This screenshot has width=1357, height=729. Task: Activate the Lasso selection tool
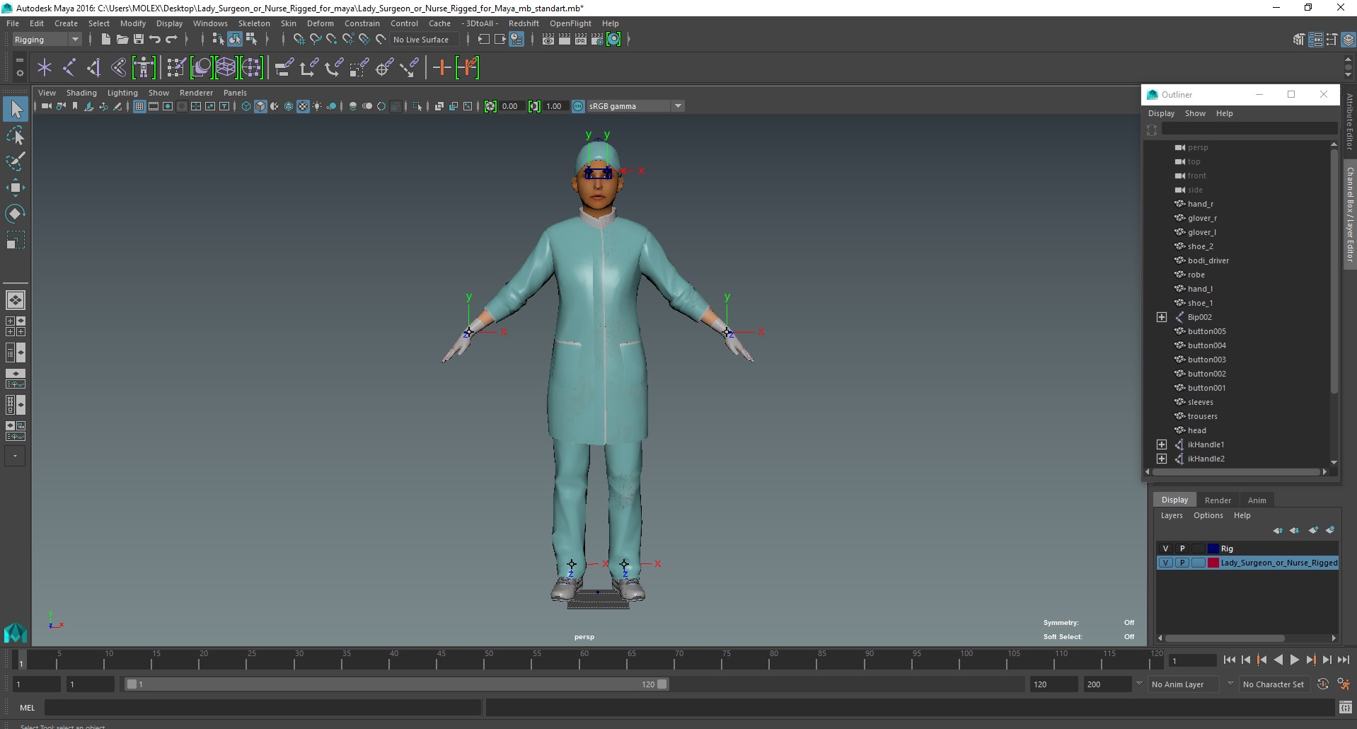(16, 135)
